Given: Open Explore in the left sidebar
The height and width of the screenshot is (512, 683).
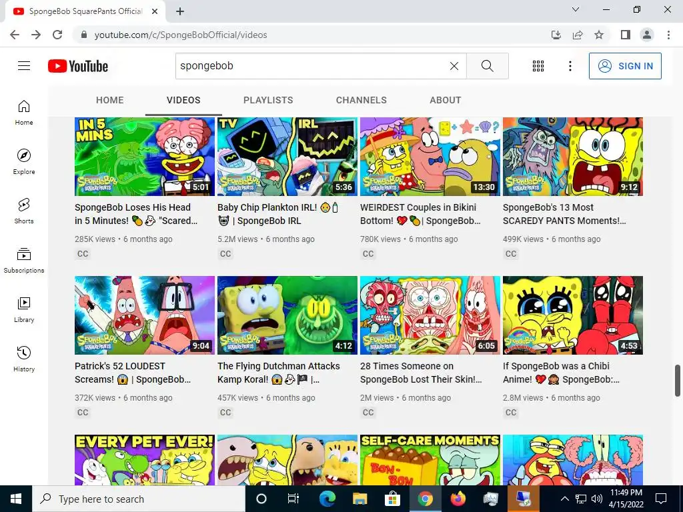Looking at the screenshot, I should click(24, 162).
